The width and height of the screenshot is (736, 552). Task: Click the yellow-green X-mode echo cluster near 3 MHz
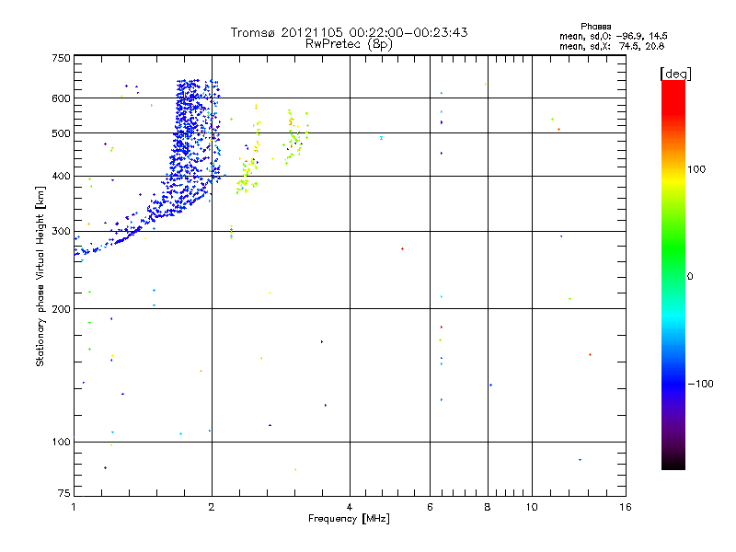(295, 136)
